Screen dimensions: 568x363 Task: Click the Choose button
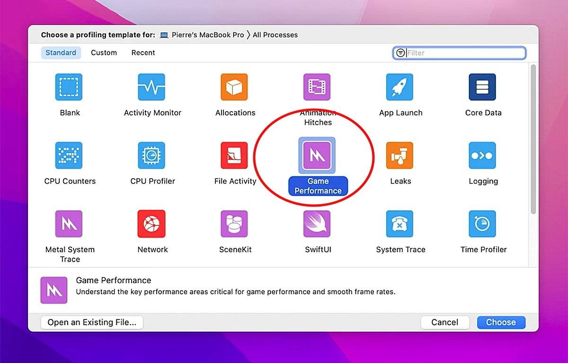[501, 322]
